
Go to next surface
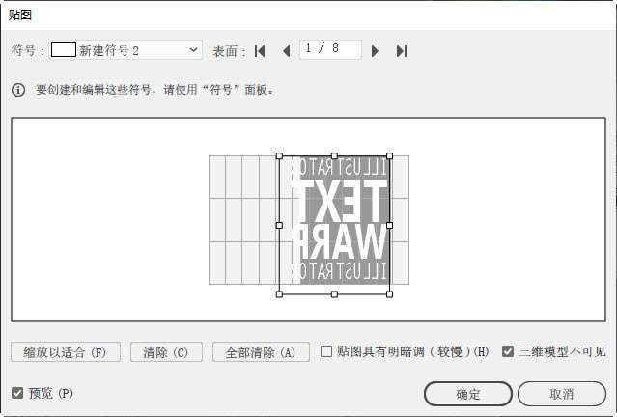tap(375, 51)
